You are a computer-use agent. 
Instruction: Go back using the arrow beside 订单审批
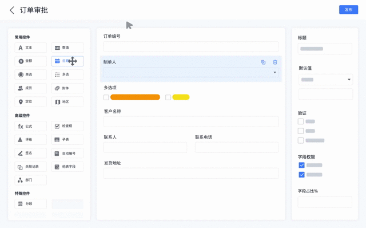12,10
